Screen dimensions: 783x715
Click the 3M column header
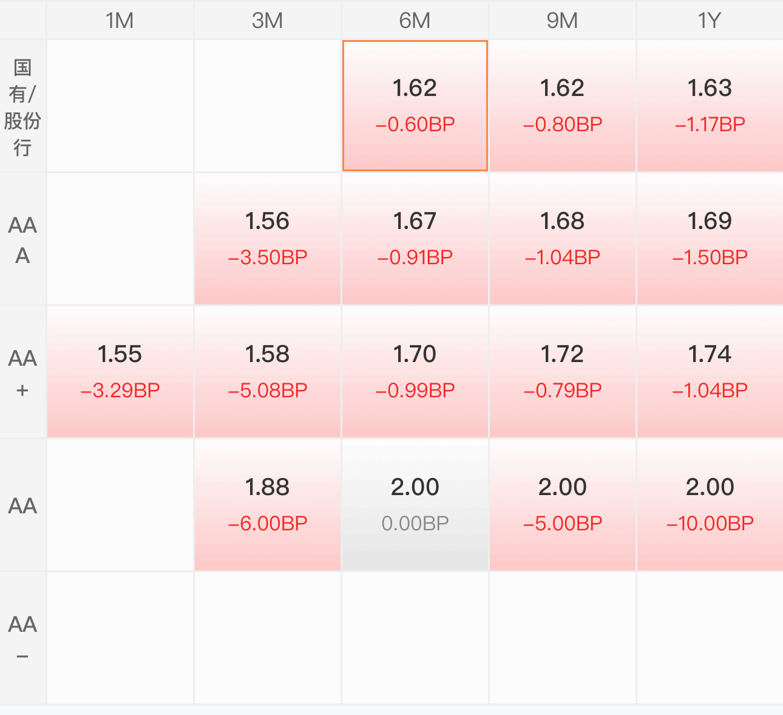[268, 20]
